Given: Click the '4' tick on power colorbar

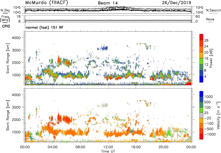Looking at the screenshot, I should (x=205, y=76).
